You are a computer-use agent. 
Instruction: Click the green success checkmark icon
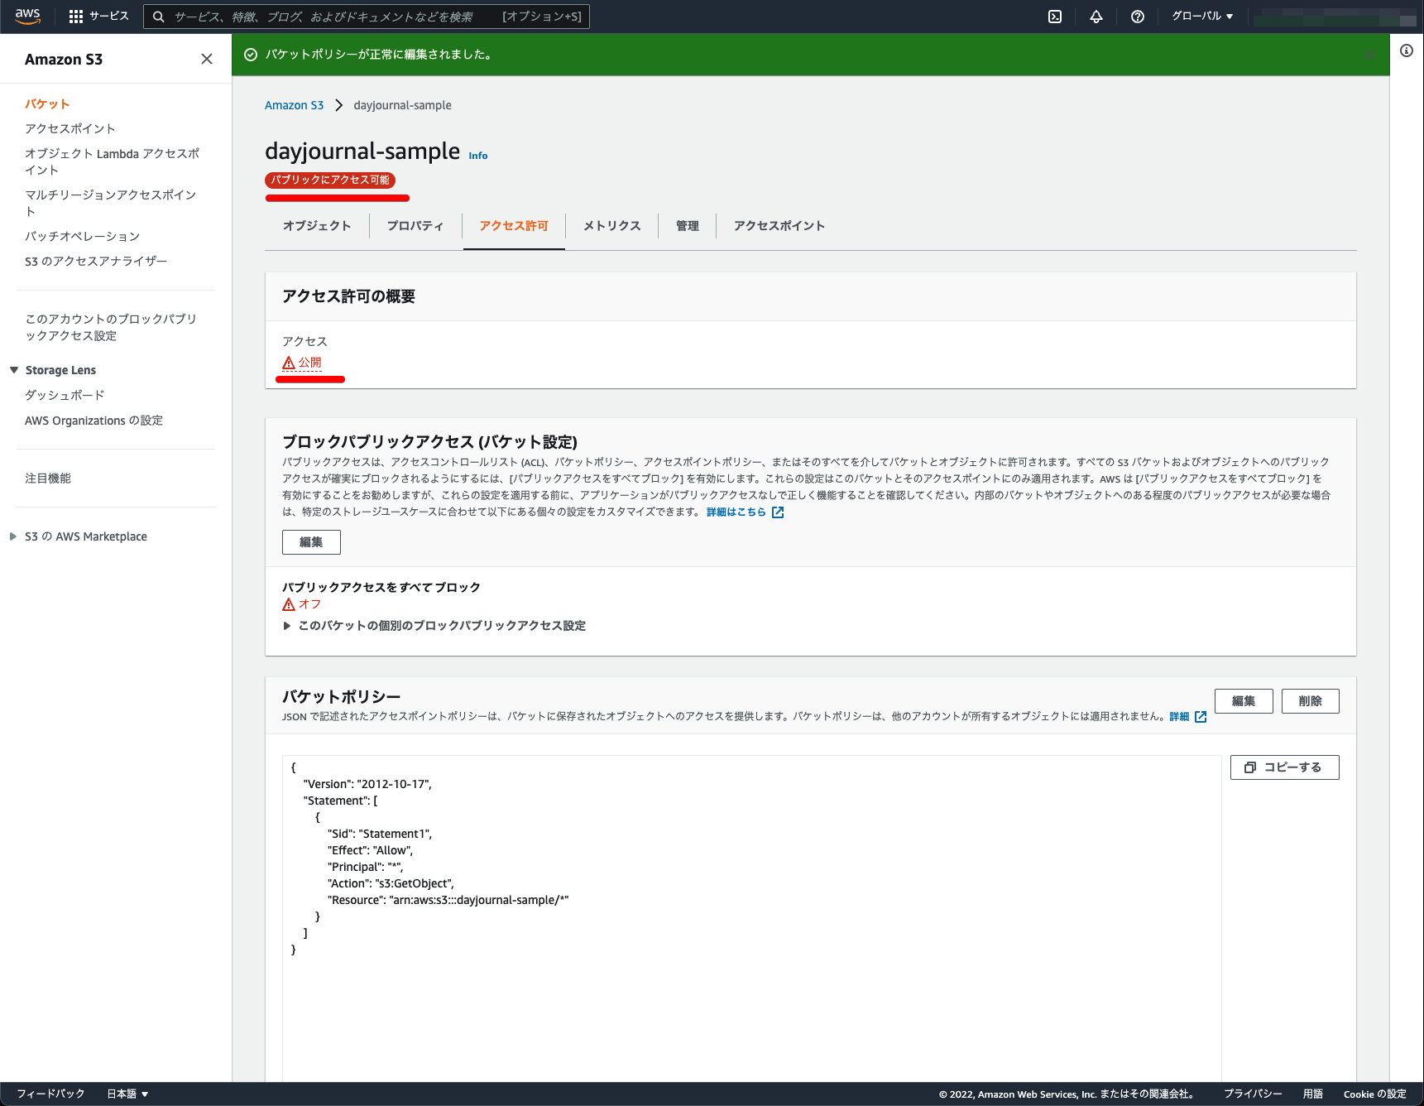coord(251,55)
